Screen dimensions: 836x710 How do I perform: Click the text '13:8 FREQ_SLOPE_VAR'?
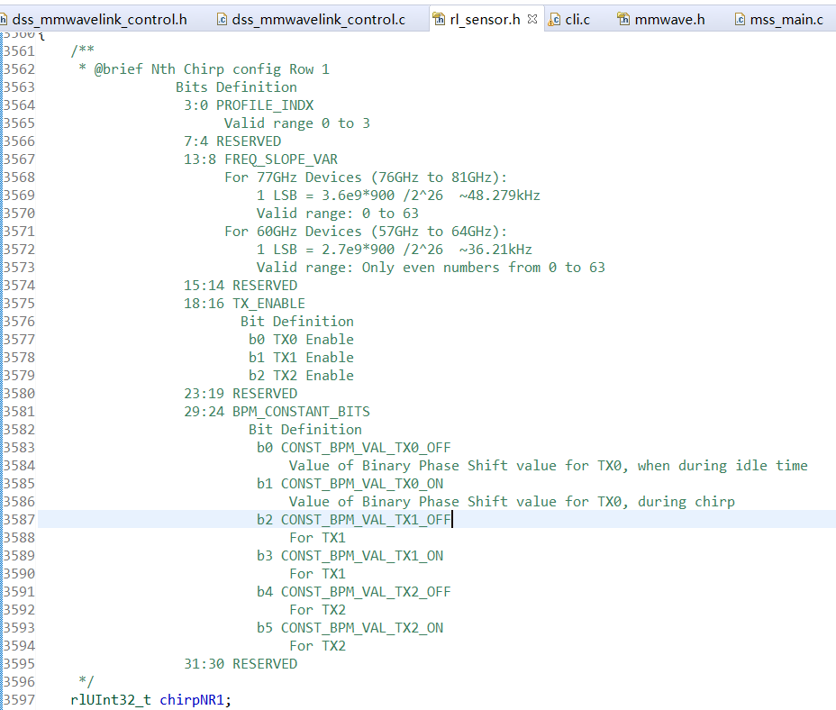click(x=260, y=159)
